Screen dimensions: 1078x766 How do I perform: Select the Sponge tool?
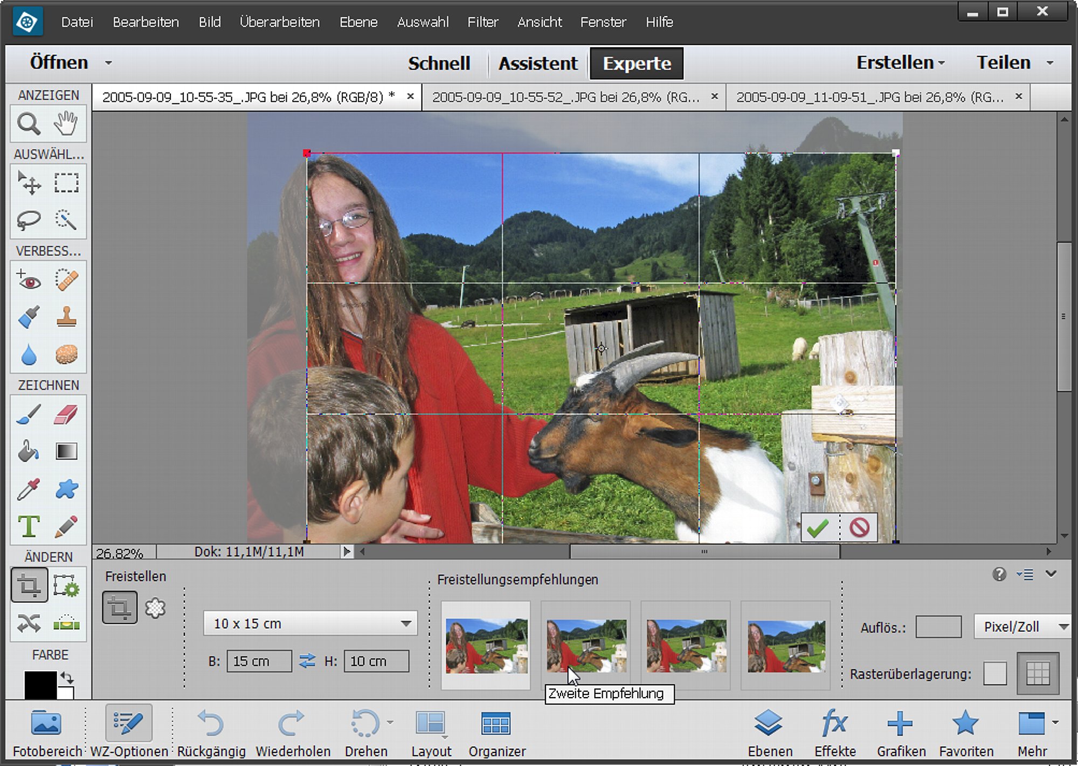click(x=66, y=354)
